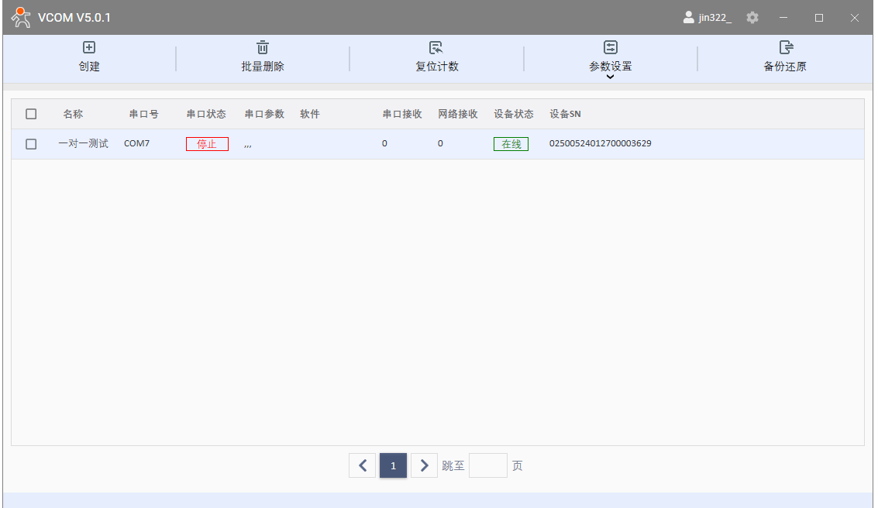
Task: Click the 串口状态 column header
Action: click(x=206, y=114)
